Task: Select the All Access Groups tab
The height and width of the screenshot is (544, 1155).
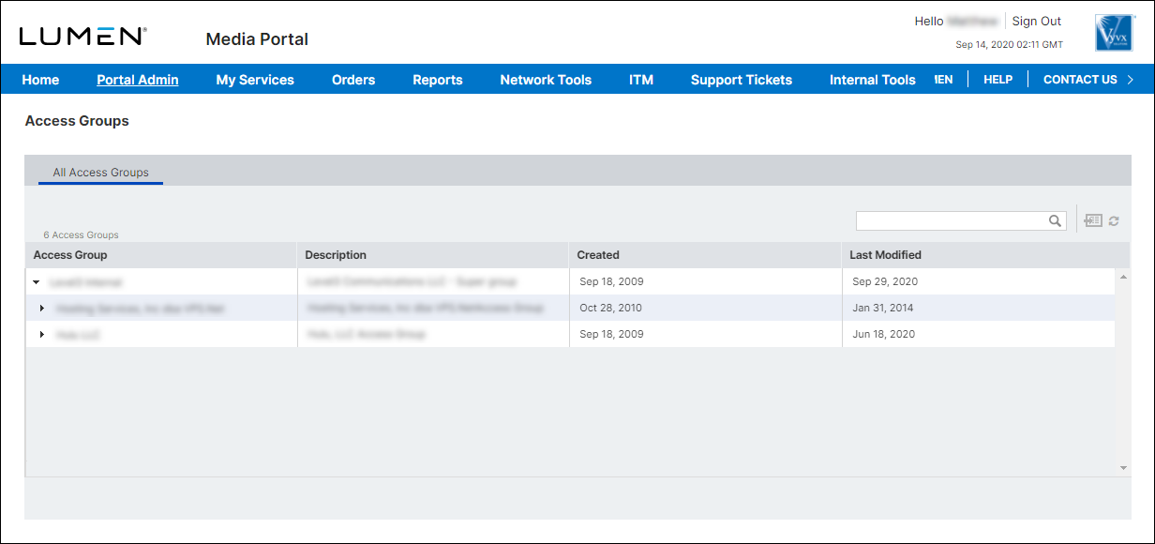Action: pos(101,173)
